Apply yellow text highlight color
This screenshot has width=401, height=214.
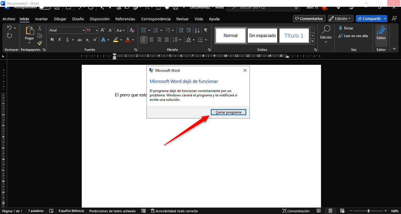(116, 40)
